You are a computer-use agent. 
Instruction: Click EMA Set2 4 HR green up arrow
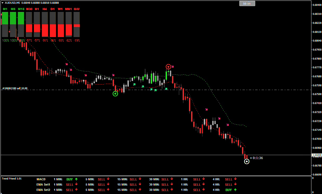(235, 190)
